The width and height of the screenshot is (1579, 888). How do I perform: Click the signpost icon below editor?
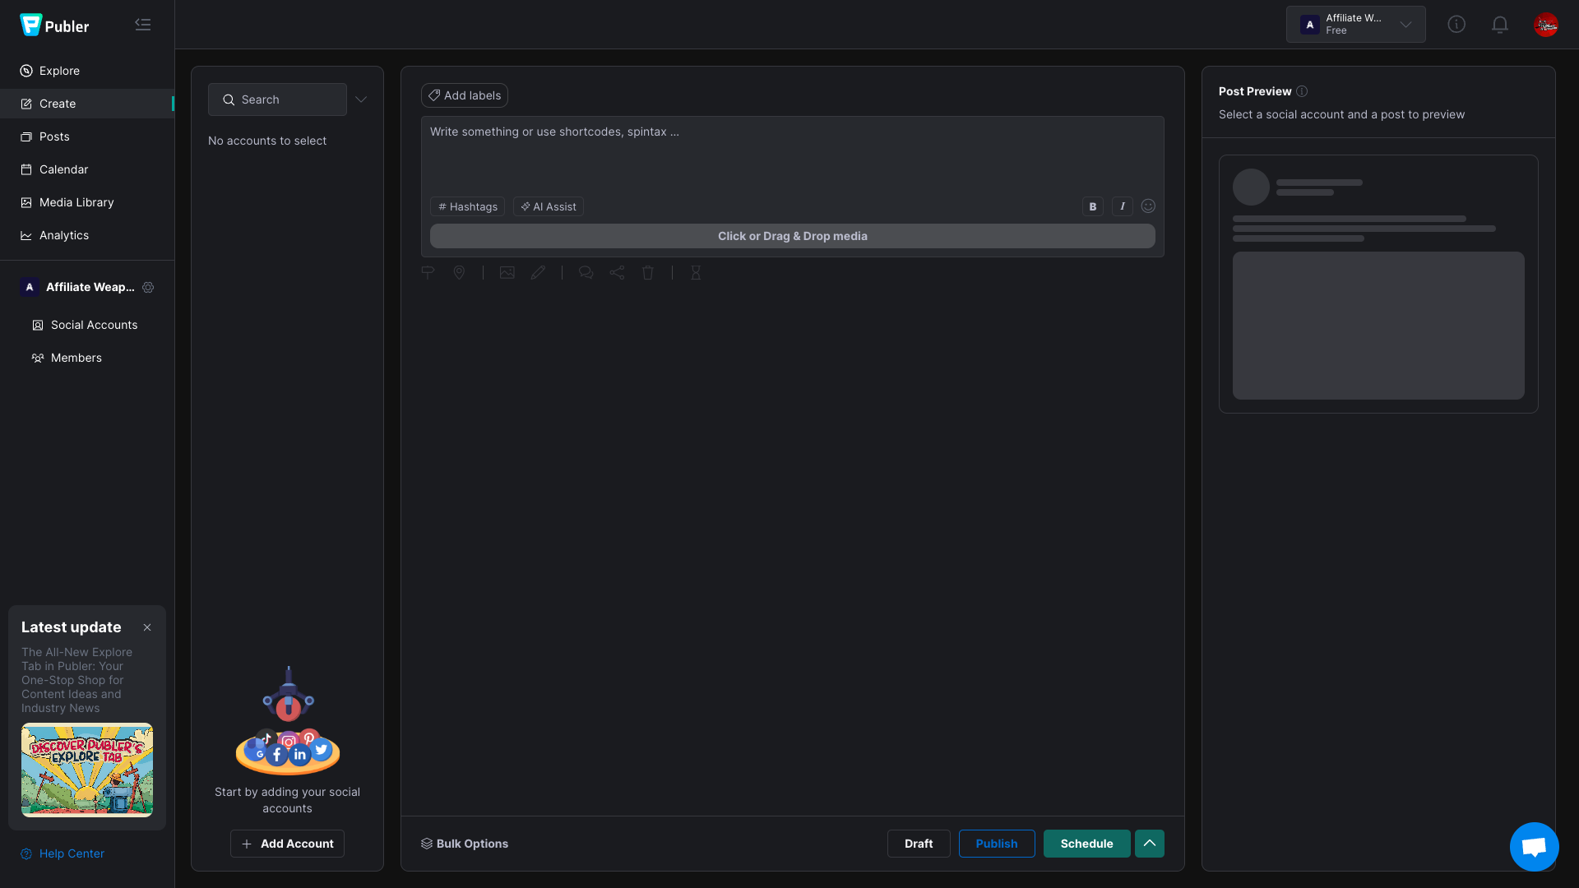click(428, 273)
